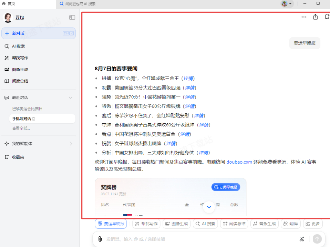
Task: Click 查看全部 to show all conversations
Action: tap(21, 128)
